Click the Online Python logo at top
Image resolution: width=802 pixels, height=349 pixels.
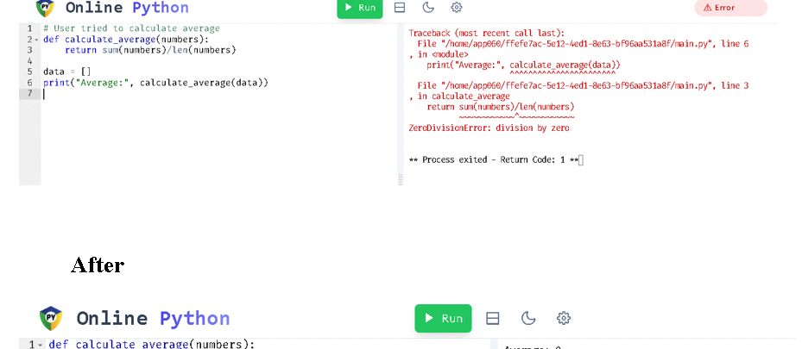tap(45, 8)
